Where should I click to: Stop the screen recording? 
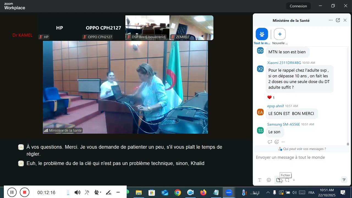pos(24,192)
